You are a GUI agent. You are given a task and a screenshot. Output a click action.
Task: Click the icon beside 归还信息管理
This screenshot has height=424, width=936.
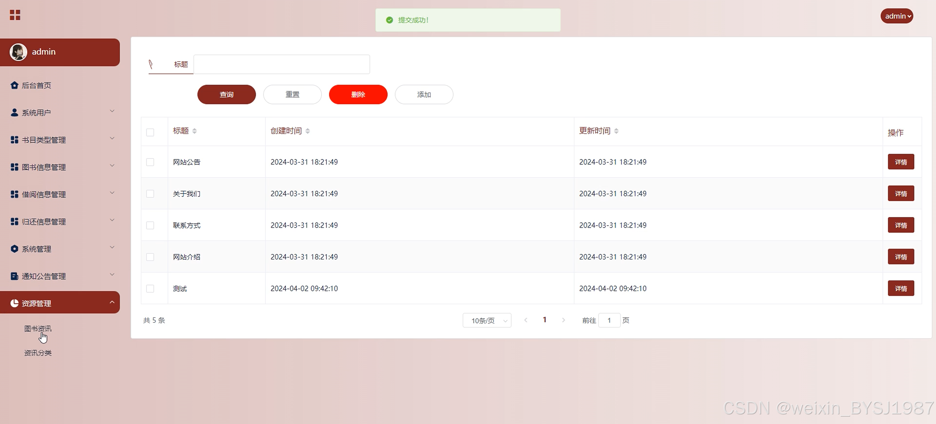[x=14, y=221]
